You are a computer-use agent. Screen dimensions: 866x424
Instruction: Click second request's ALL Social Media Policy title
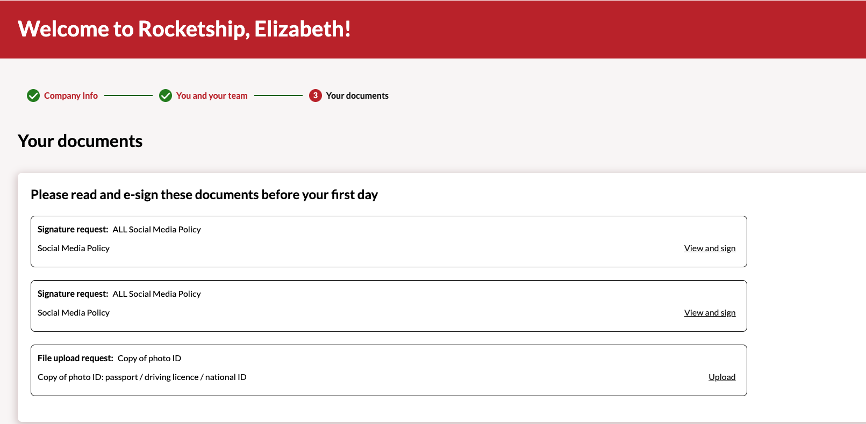[x=156, y=294]
